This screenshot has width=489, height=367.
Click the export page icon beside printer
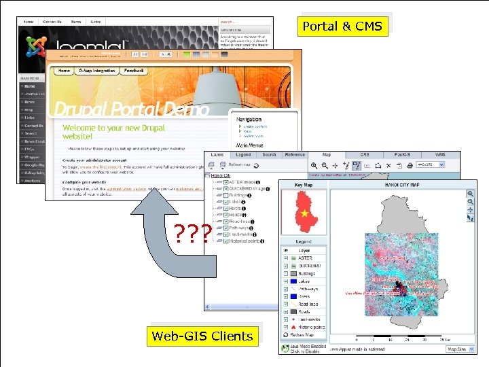399,166
